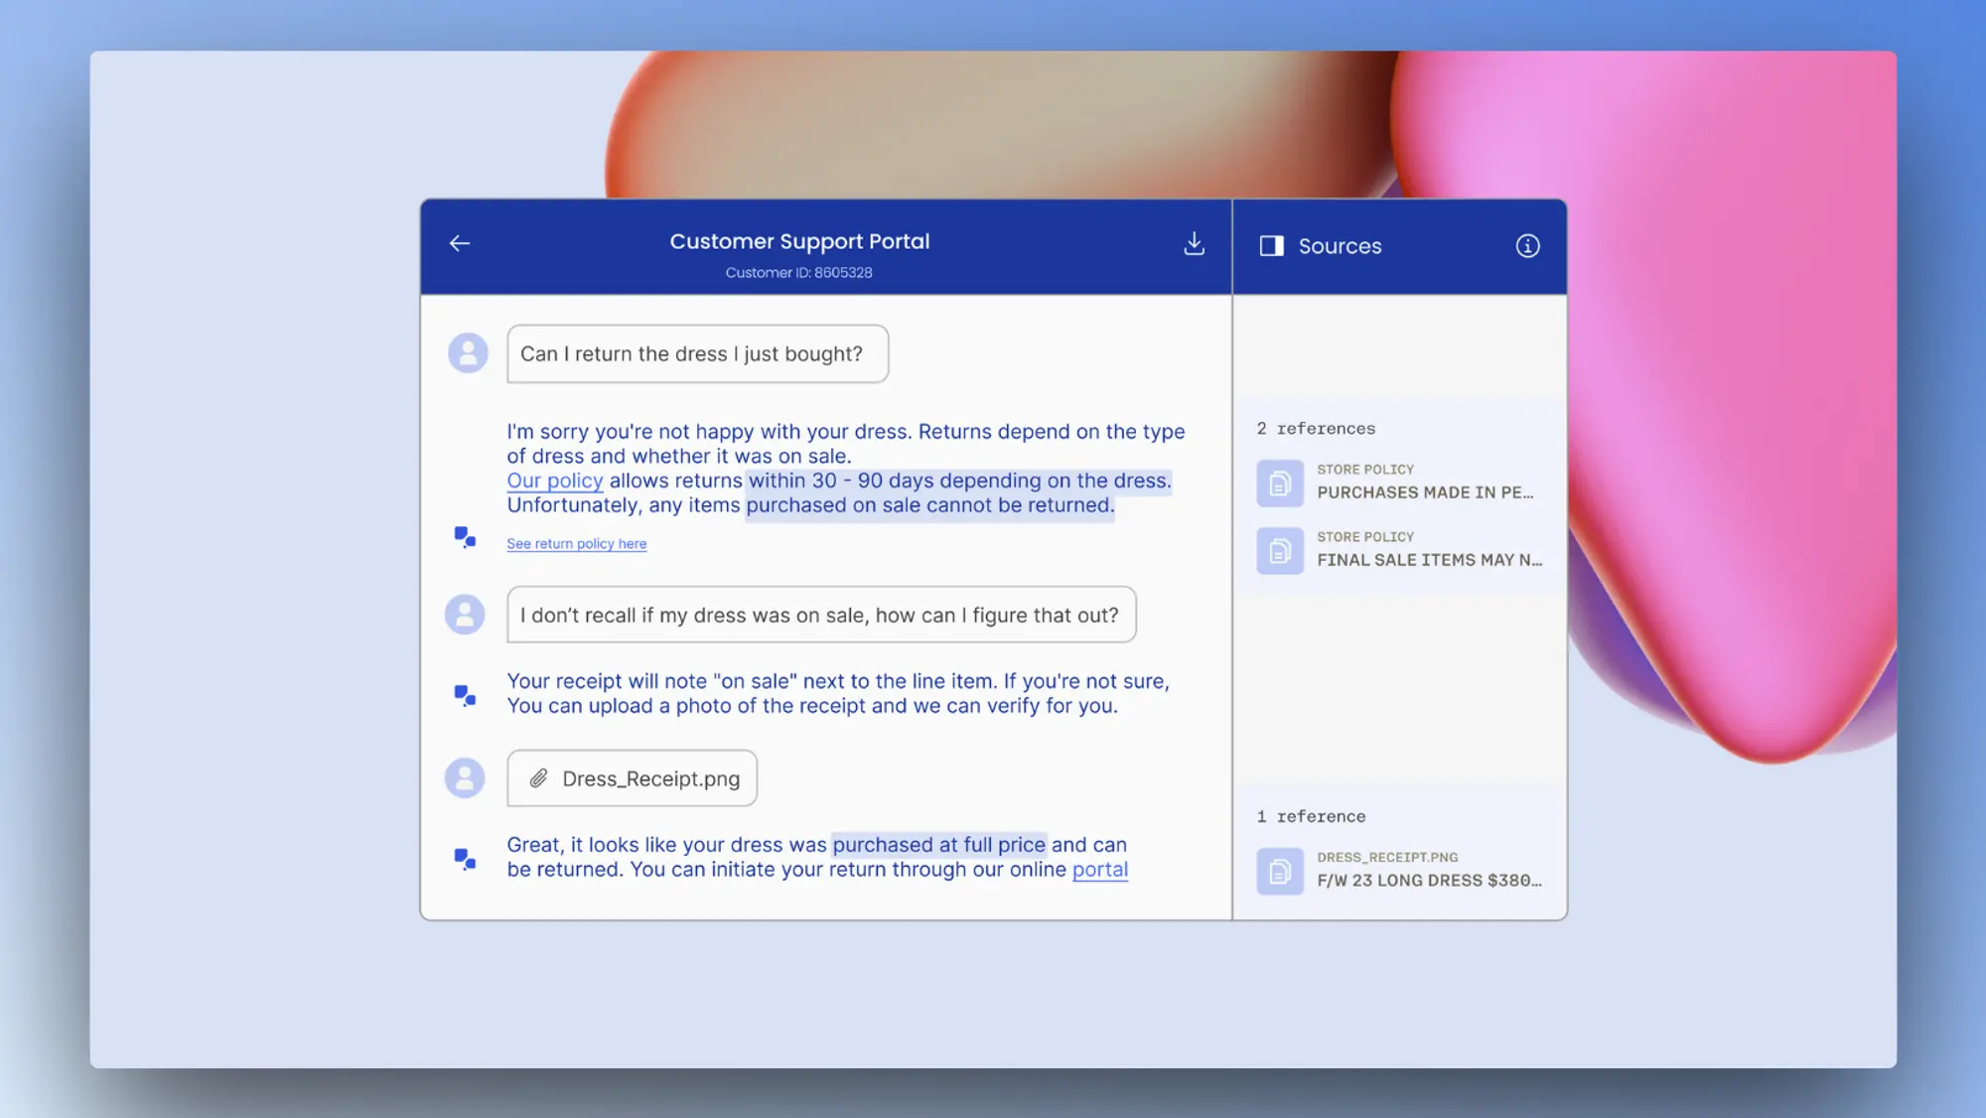
Task: Click the first user avatar icon
Action: pyautogui.click(x=468, y=352)
